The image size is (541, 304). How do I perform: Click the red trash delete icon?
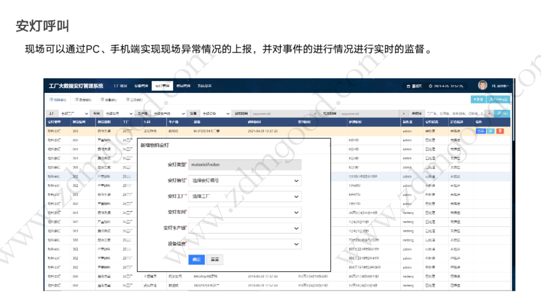[500, 131]
